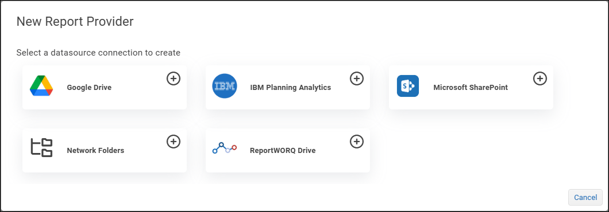This screenshot has width=609, height=212.
Task: Cancel the New Report Provider dialog
Action: click(x=585, y=197)
